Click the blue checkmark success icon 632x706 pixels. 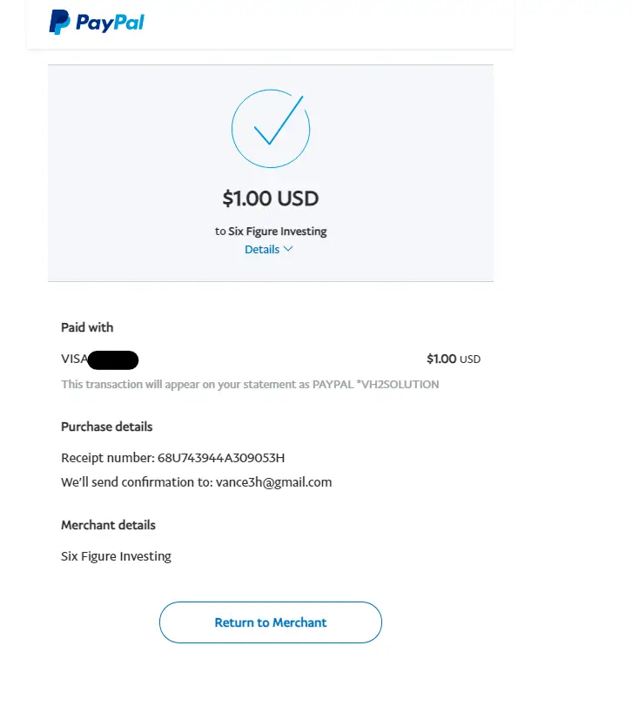[279, 120]
